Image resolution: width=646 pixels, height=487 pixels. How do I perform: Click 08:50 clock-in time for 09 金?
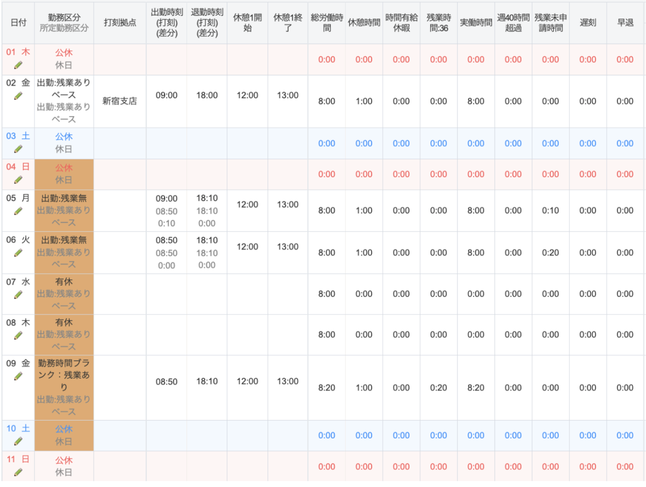click(x=166, y=382)
